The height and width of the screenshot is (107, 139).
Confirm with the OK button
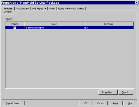pyautogui.click(x=86, y=103)
